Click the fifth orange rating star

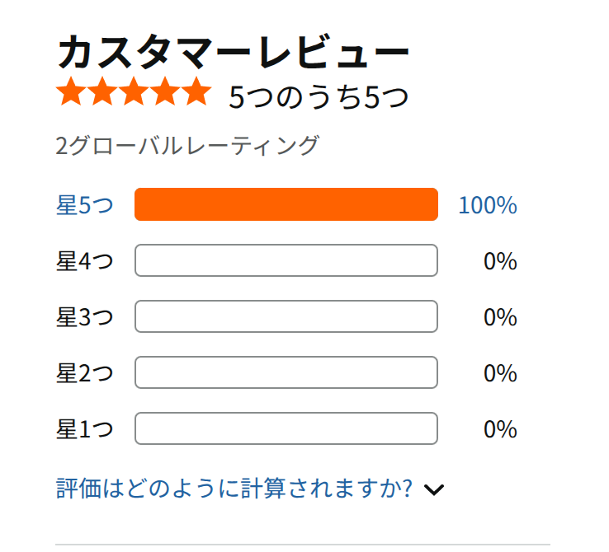coord(196,91)
